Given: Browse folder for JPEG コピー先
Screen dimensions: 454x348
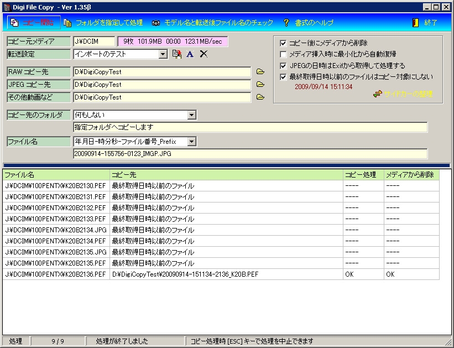Looking at the screenshot, I should click(260, 84).
